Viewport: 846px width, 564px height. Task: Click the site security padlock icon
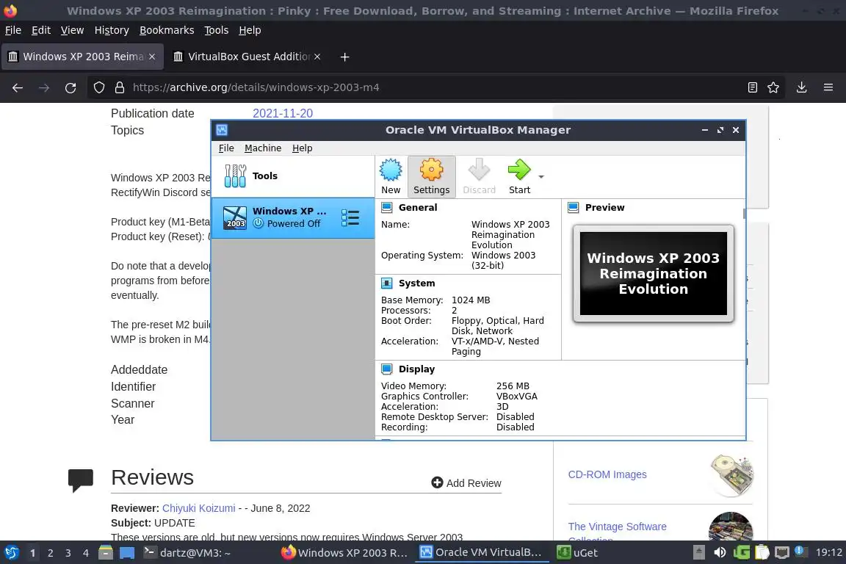[x=120, y=87]
